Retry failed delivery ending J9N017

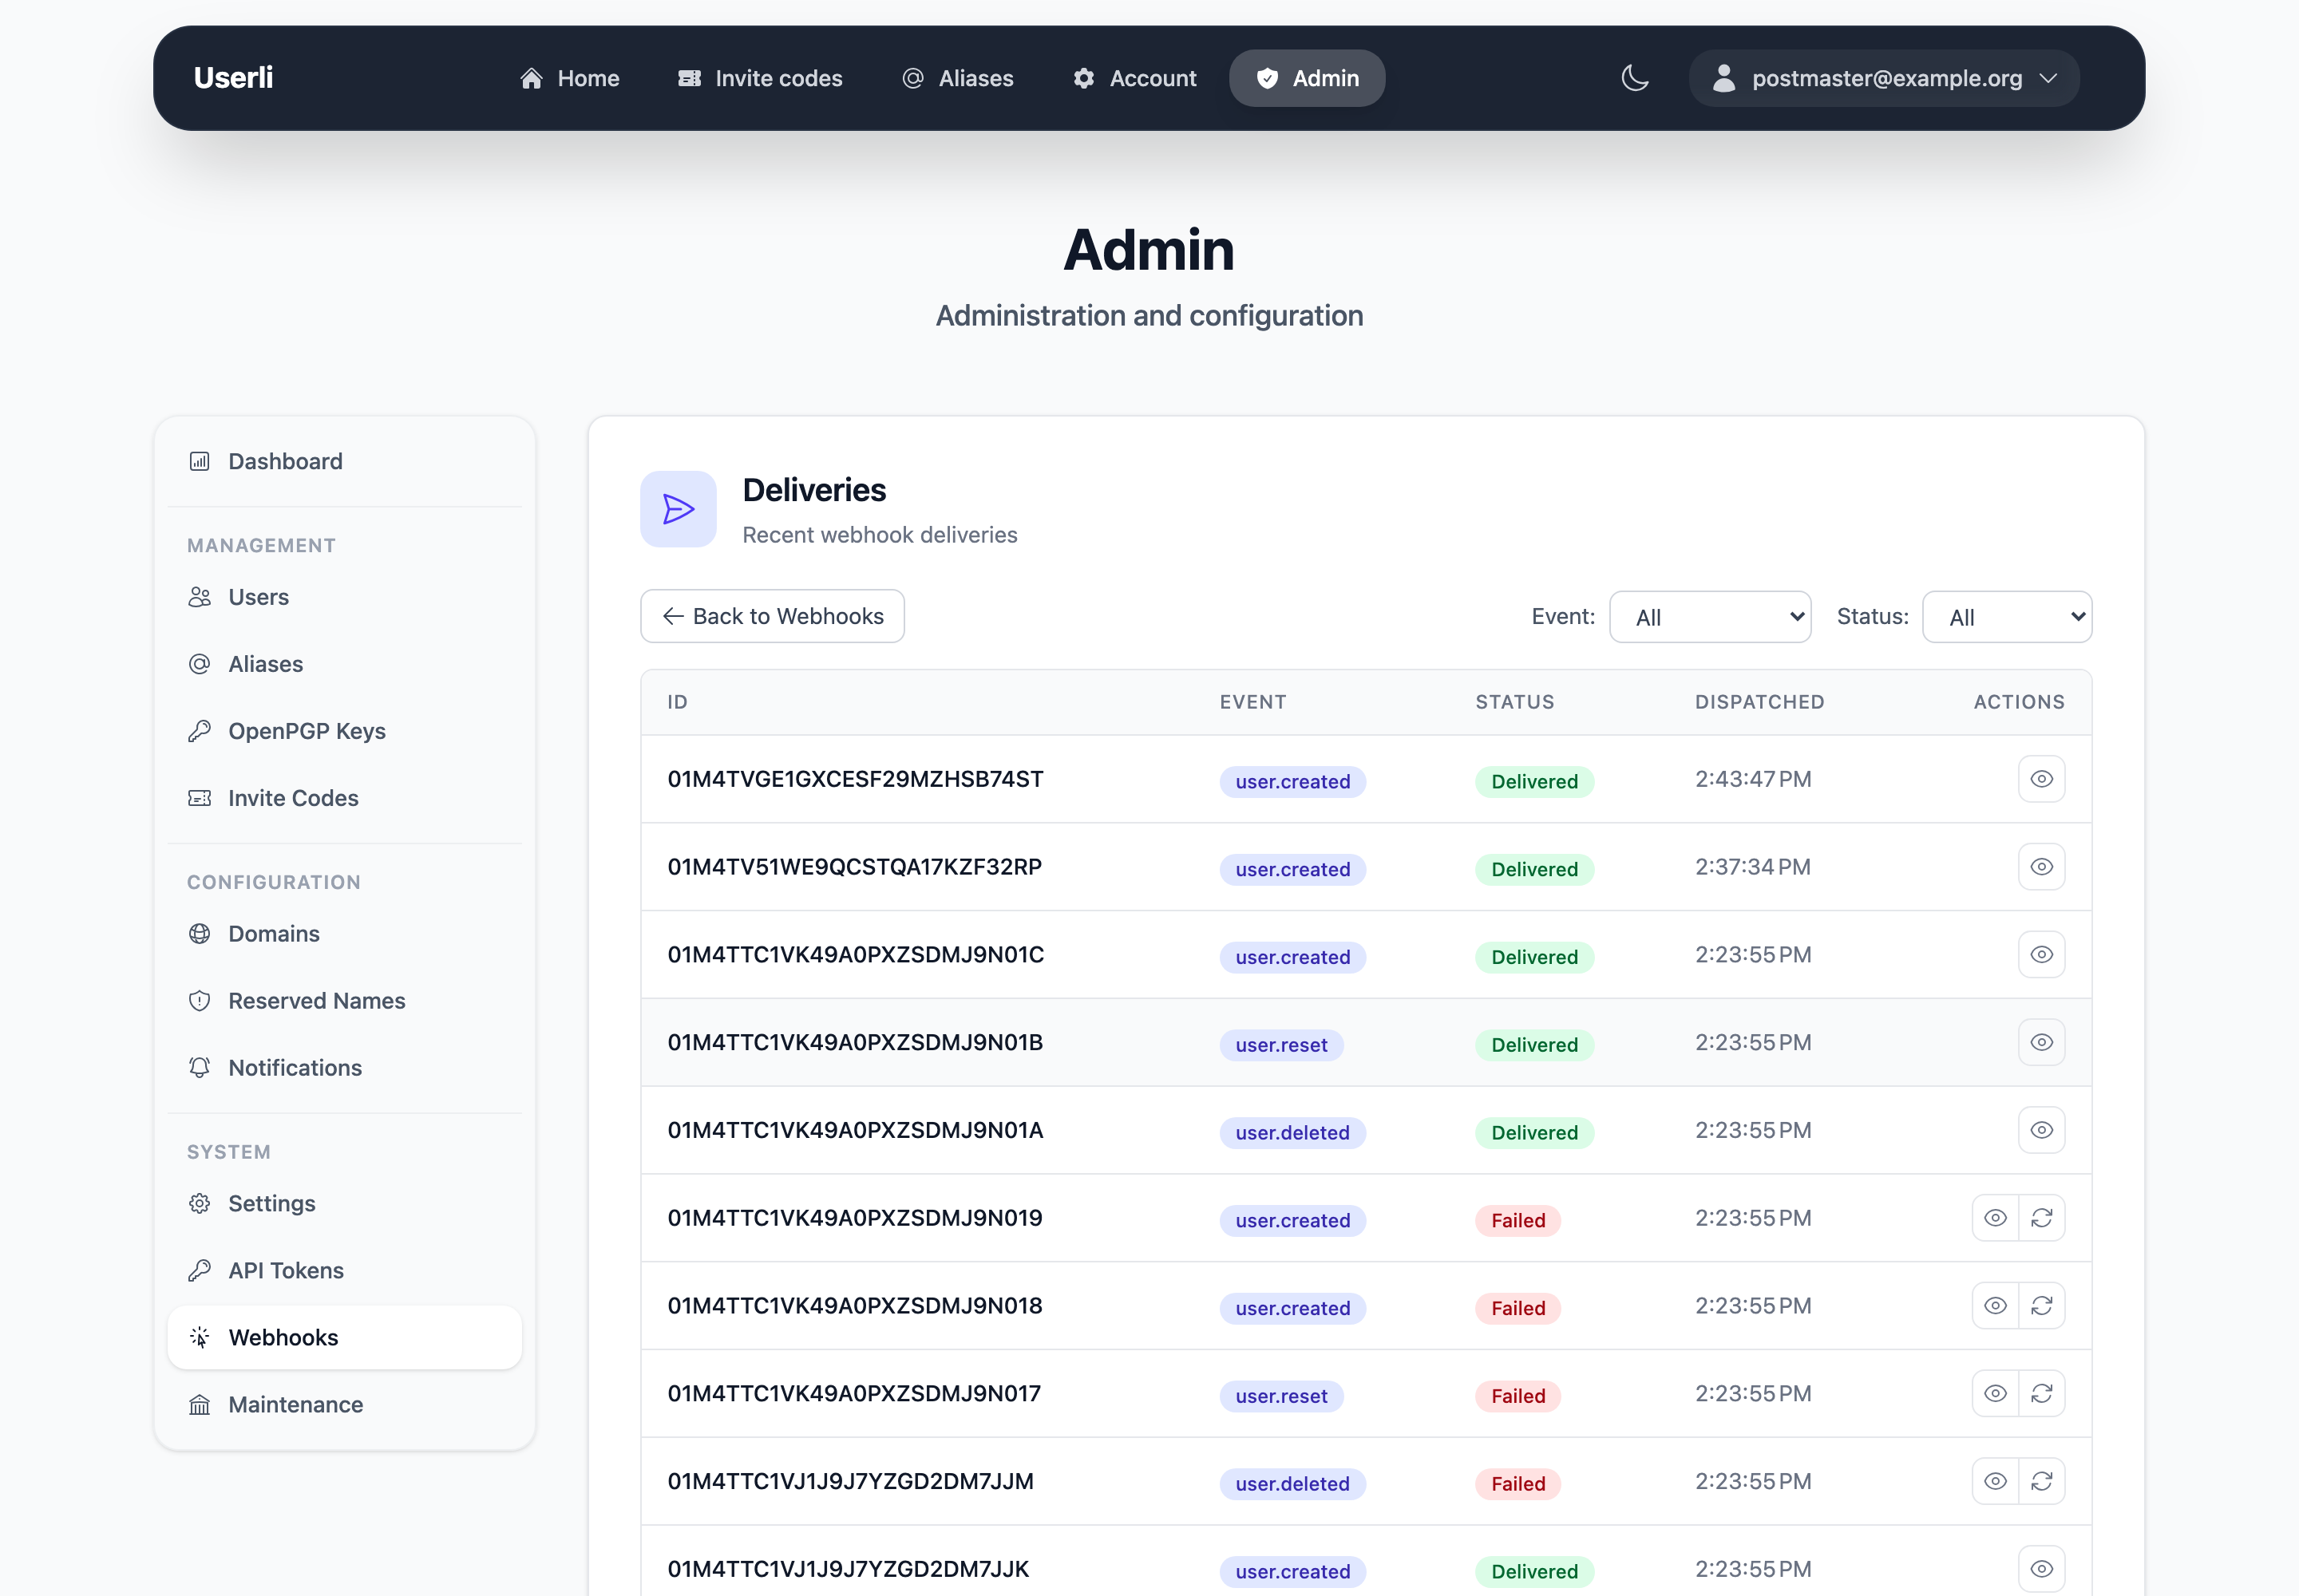point(2042,1394)
